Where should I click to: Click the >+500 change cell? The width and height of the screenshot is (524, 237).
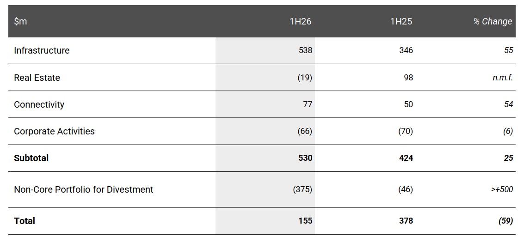(x=502, y=189)
